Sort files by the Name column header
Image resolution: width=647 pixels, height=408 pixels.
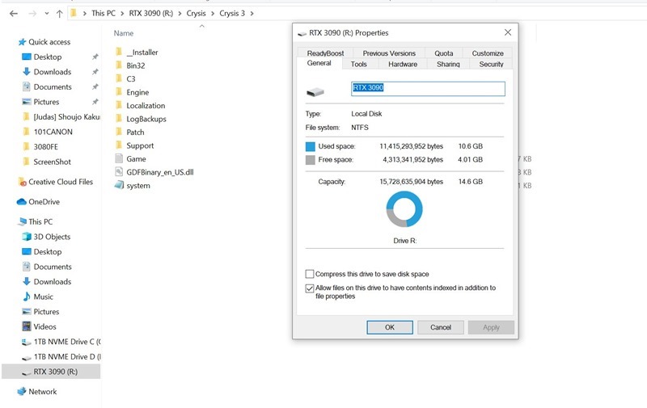point(124,33)
